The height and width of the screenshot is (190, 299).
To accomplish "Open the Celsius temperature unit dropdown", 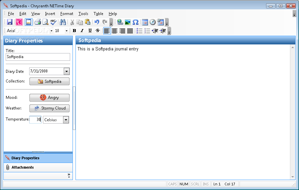I will [66, 120].
